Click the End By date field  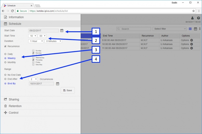tap(41, 84)
